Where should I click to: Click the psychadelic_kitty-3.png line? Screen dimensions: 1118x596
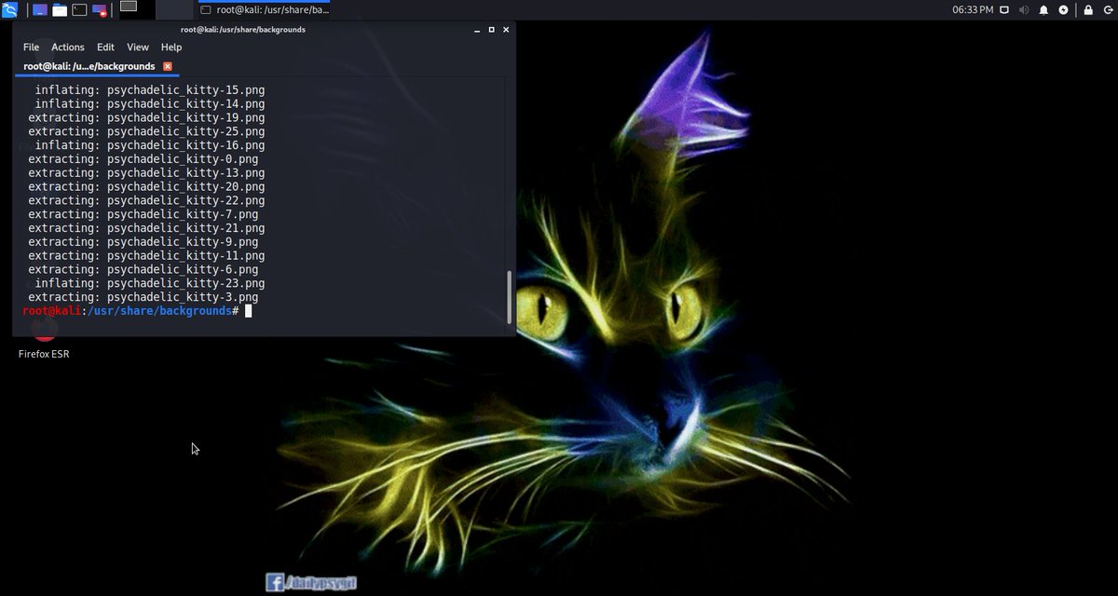point(143,297)
